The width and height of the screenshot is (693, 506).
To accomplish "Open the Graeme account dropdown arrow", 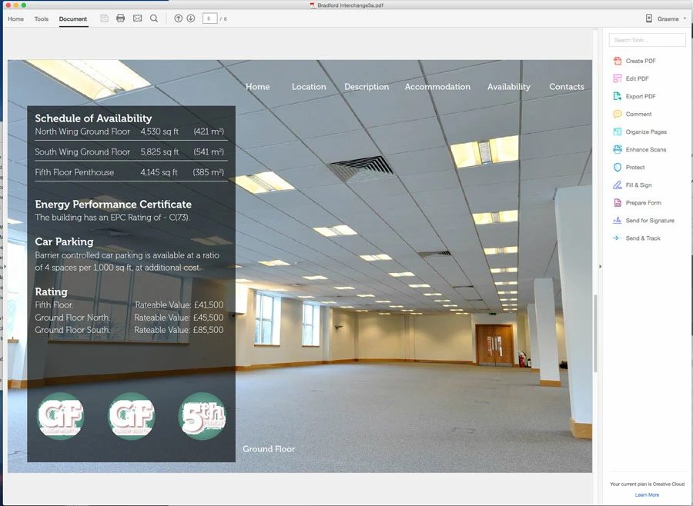I will tap(685, 18).
